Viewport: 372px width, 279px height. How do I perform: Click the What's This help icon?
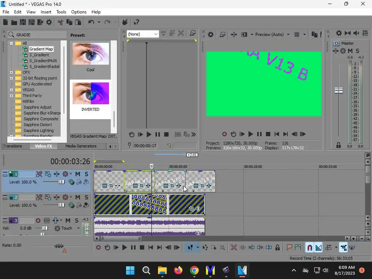pos(136,22)
